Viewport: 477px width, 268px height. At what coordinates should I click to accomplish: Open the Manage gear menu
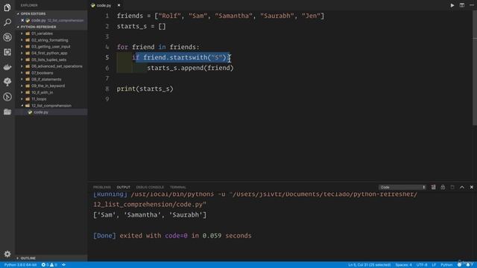7,254
